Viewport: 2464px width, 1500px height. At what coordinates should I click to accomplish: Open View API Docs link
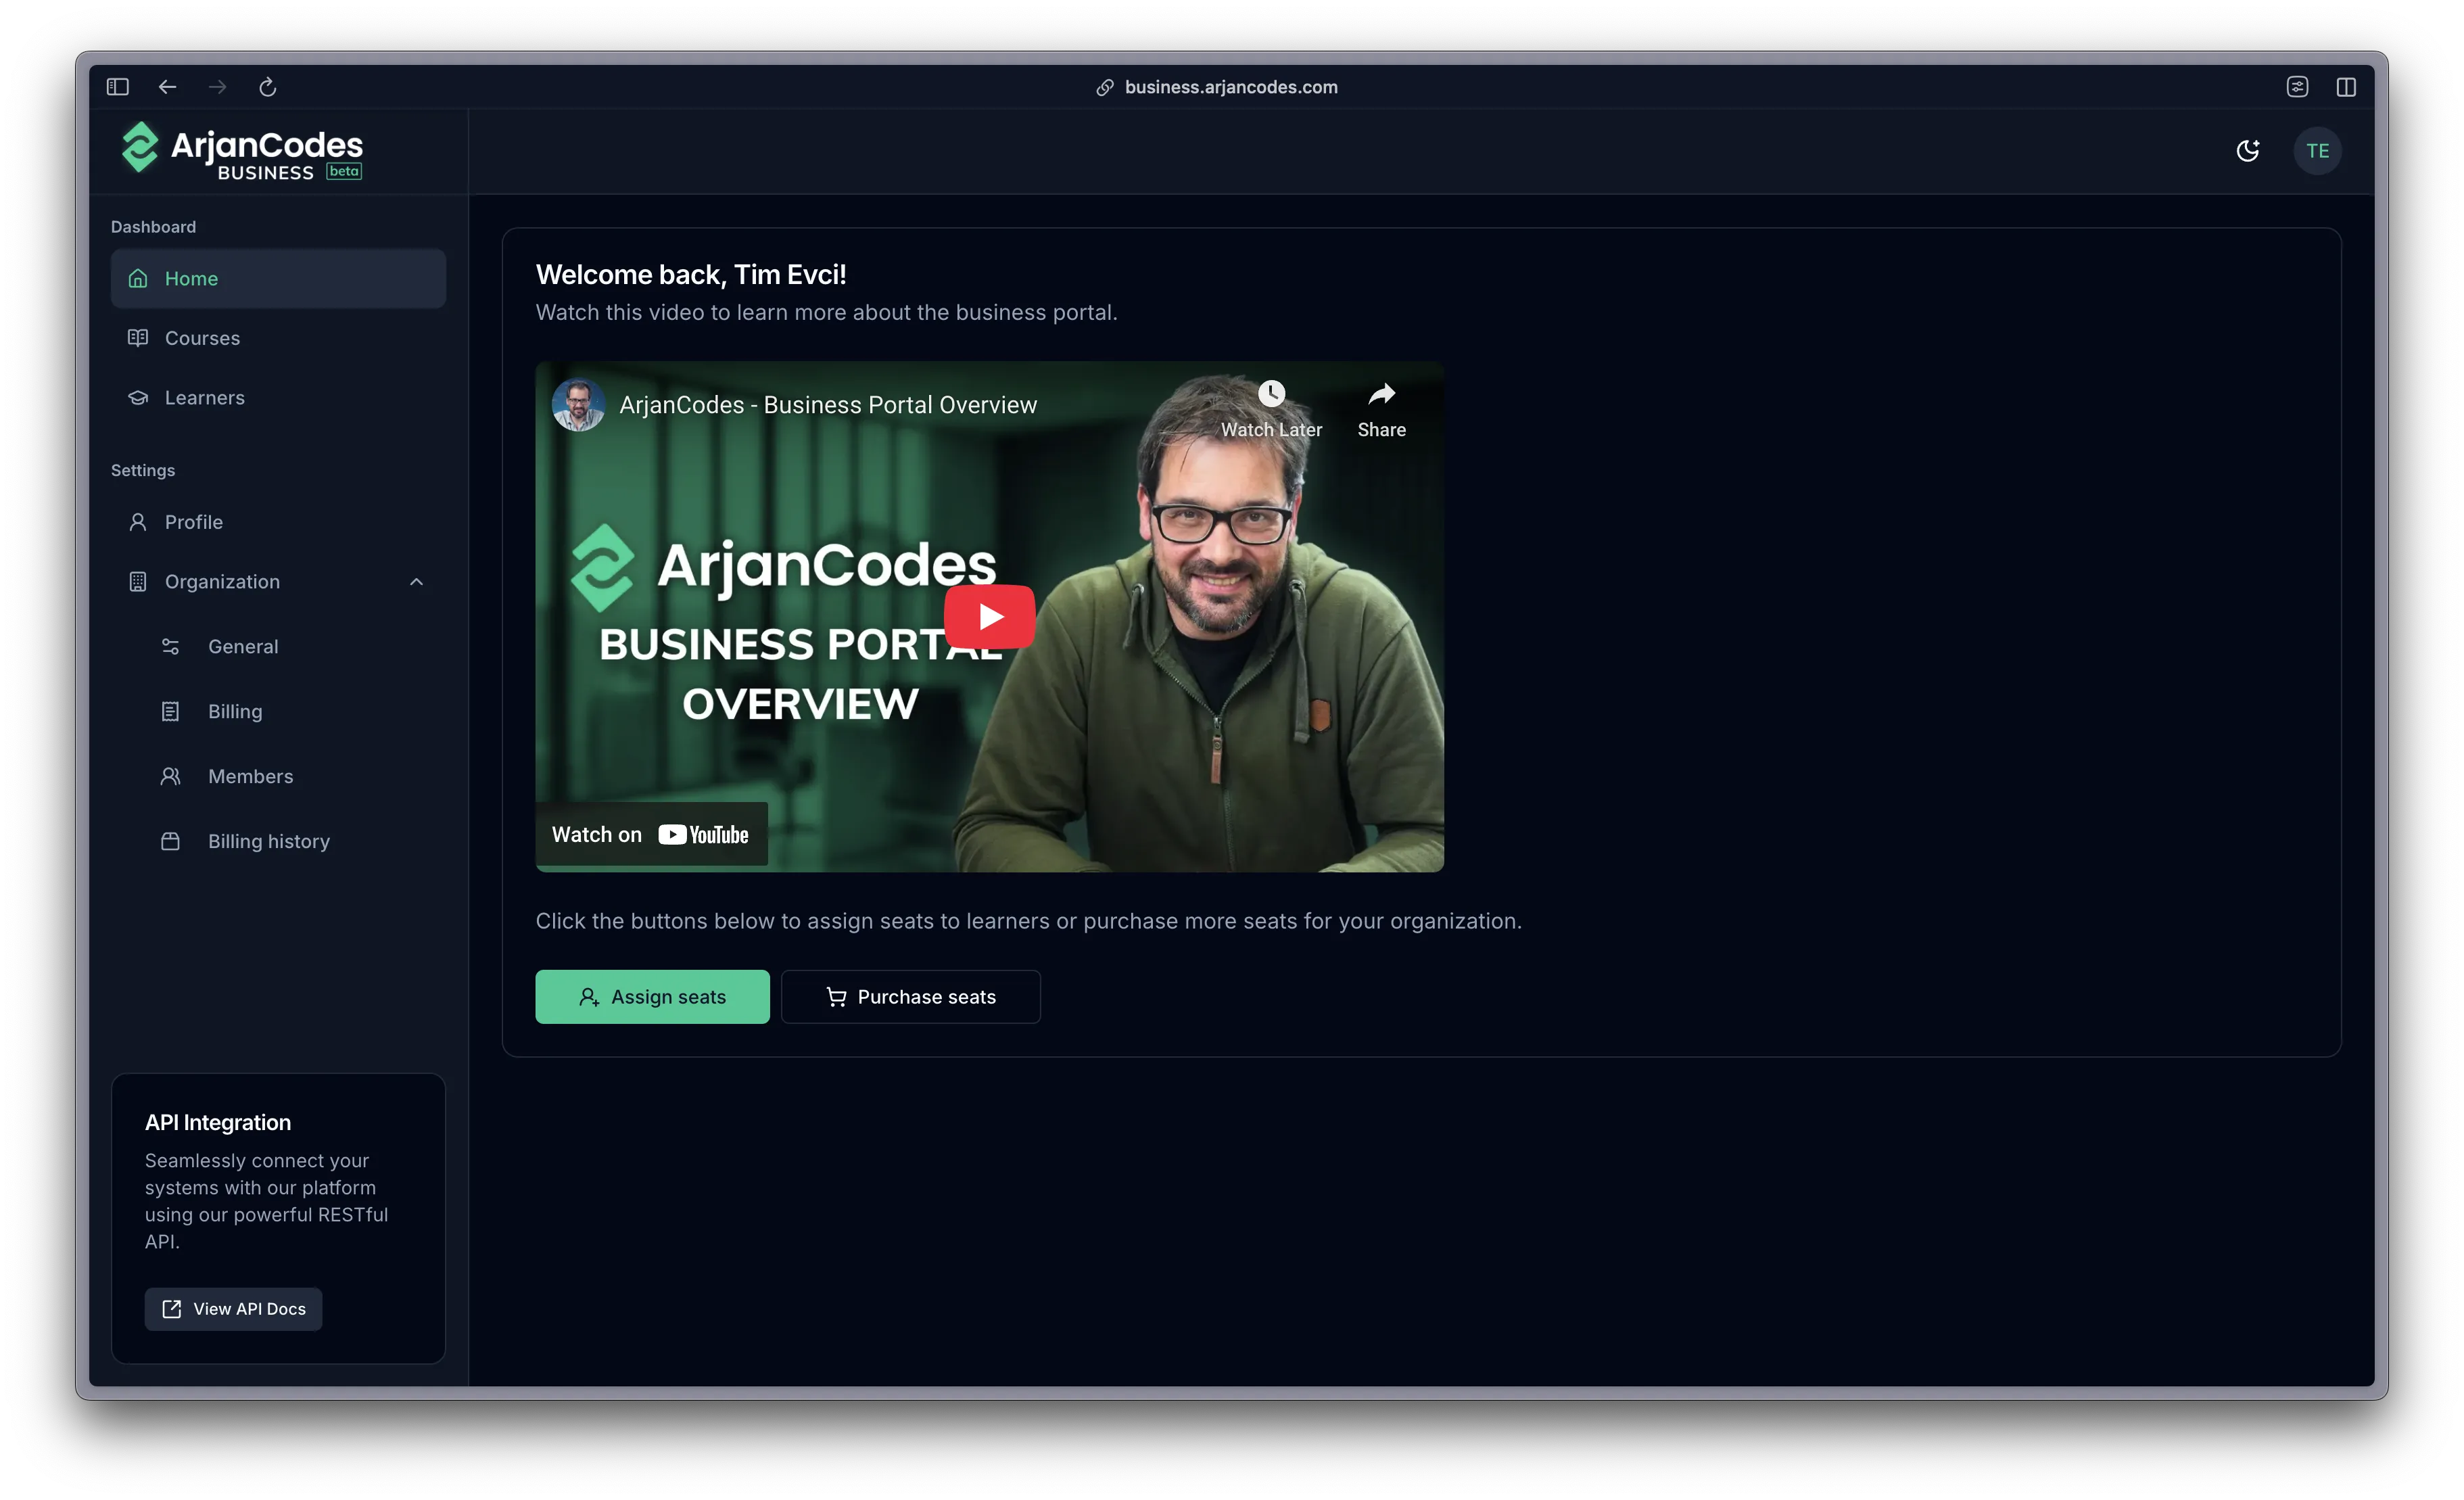233,1308
